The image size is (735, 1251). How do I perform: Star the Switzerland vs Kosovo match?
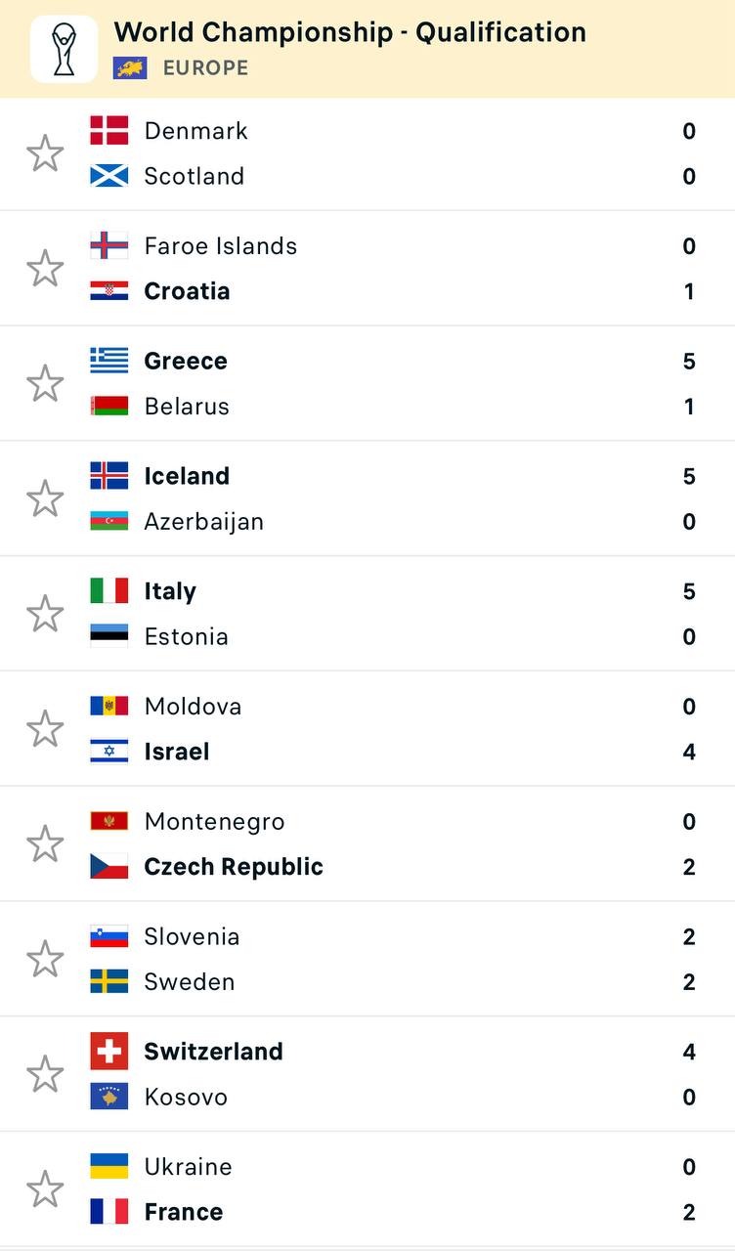(x=45, y=1074)
